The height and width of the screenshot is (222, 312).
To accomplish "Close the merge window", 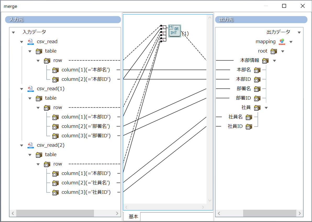I will tap(303, 6).
